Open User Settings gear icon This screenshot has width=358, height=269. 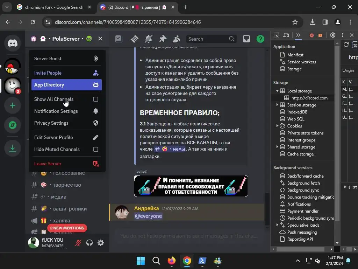coord(101,243)
